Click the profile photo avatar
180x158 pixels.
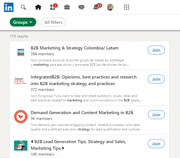point(110,7)
